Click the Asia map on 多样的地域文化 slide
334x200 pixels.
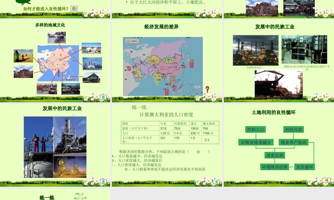coord(58,63)
